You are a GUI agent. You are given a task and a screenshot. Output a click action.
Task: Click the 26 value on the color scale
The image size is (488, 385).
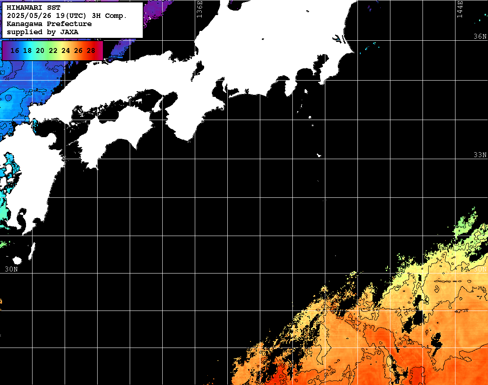click(x=78, y=50)
